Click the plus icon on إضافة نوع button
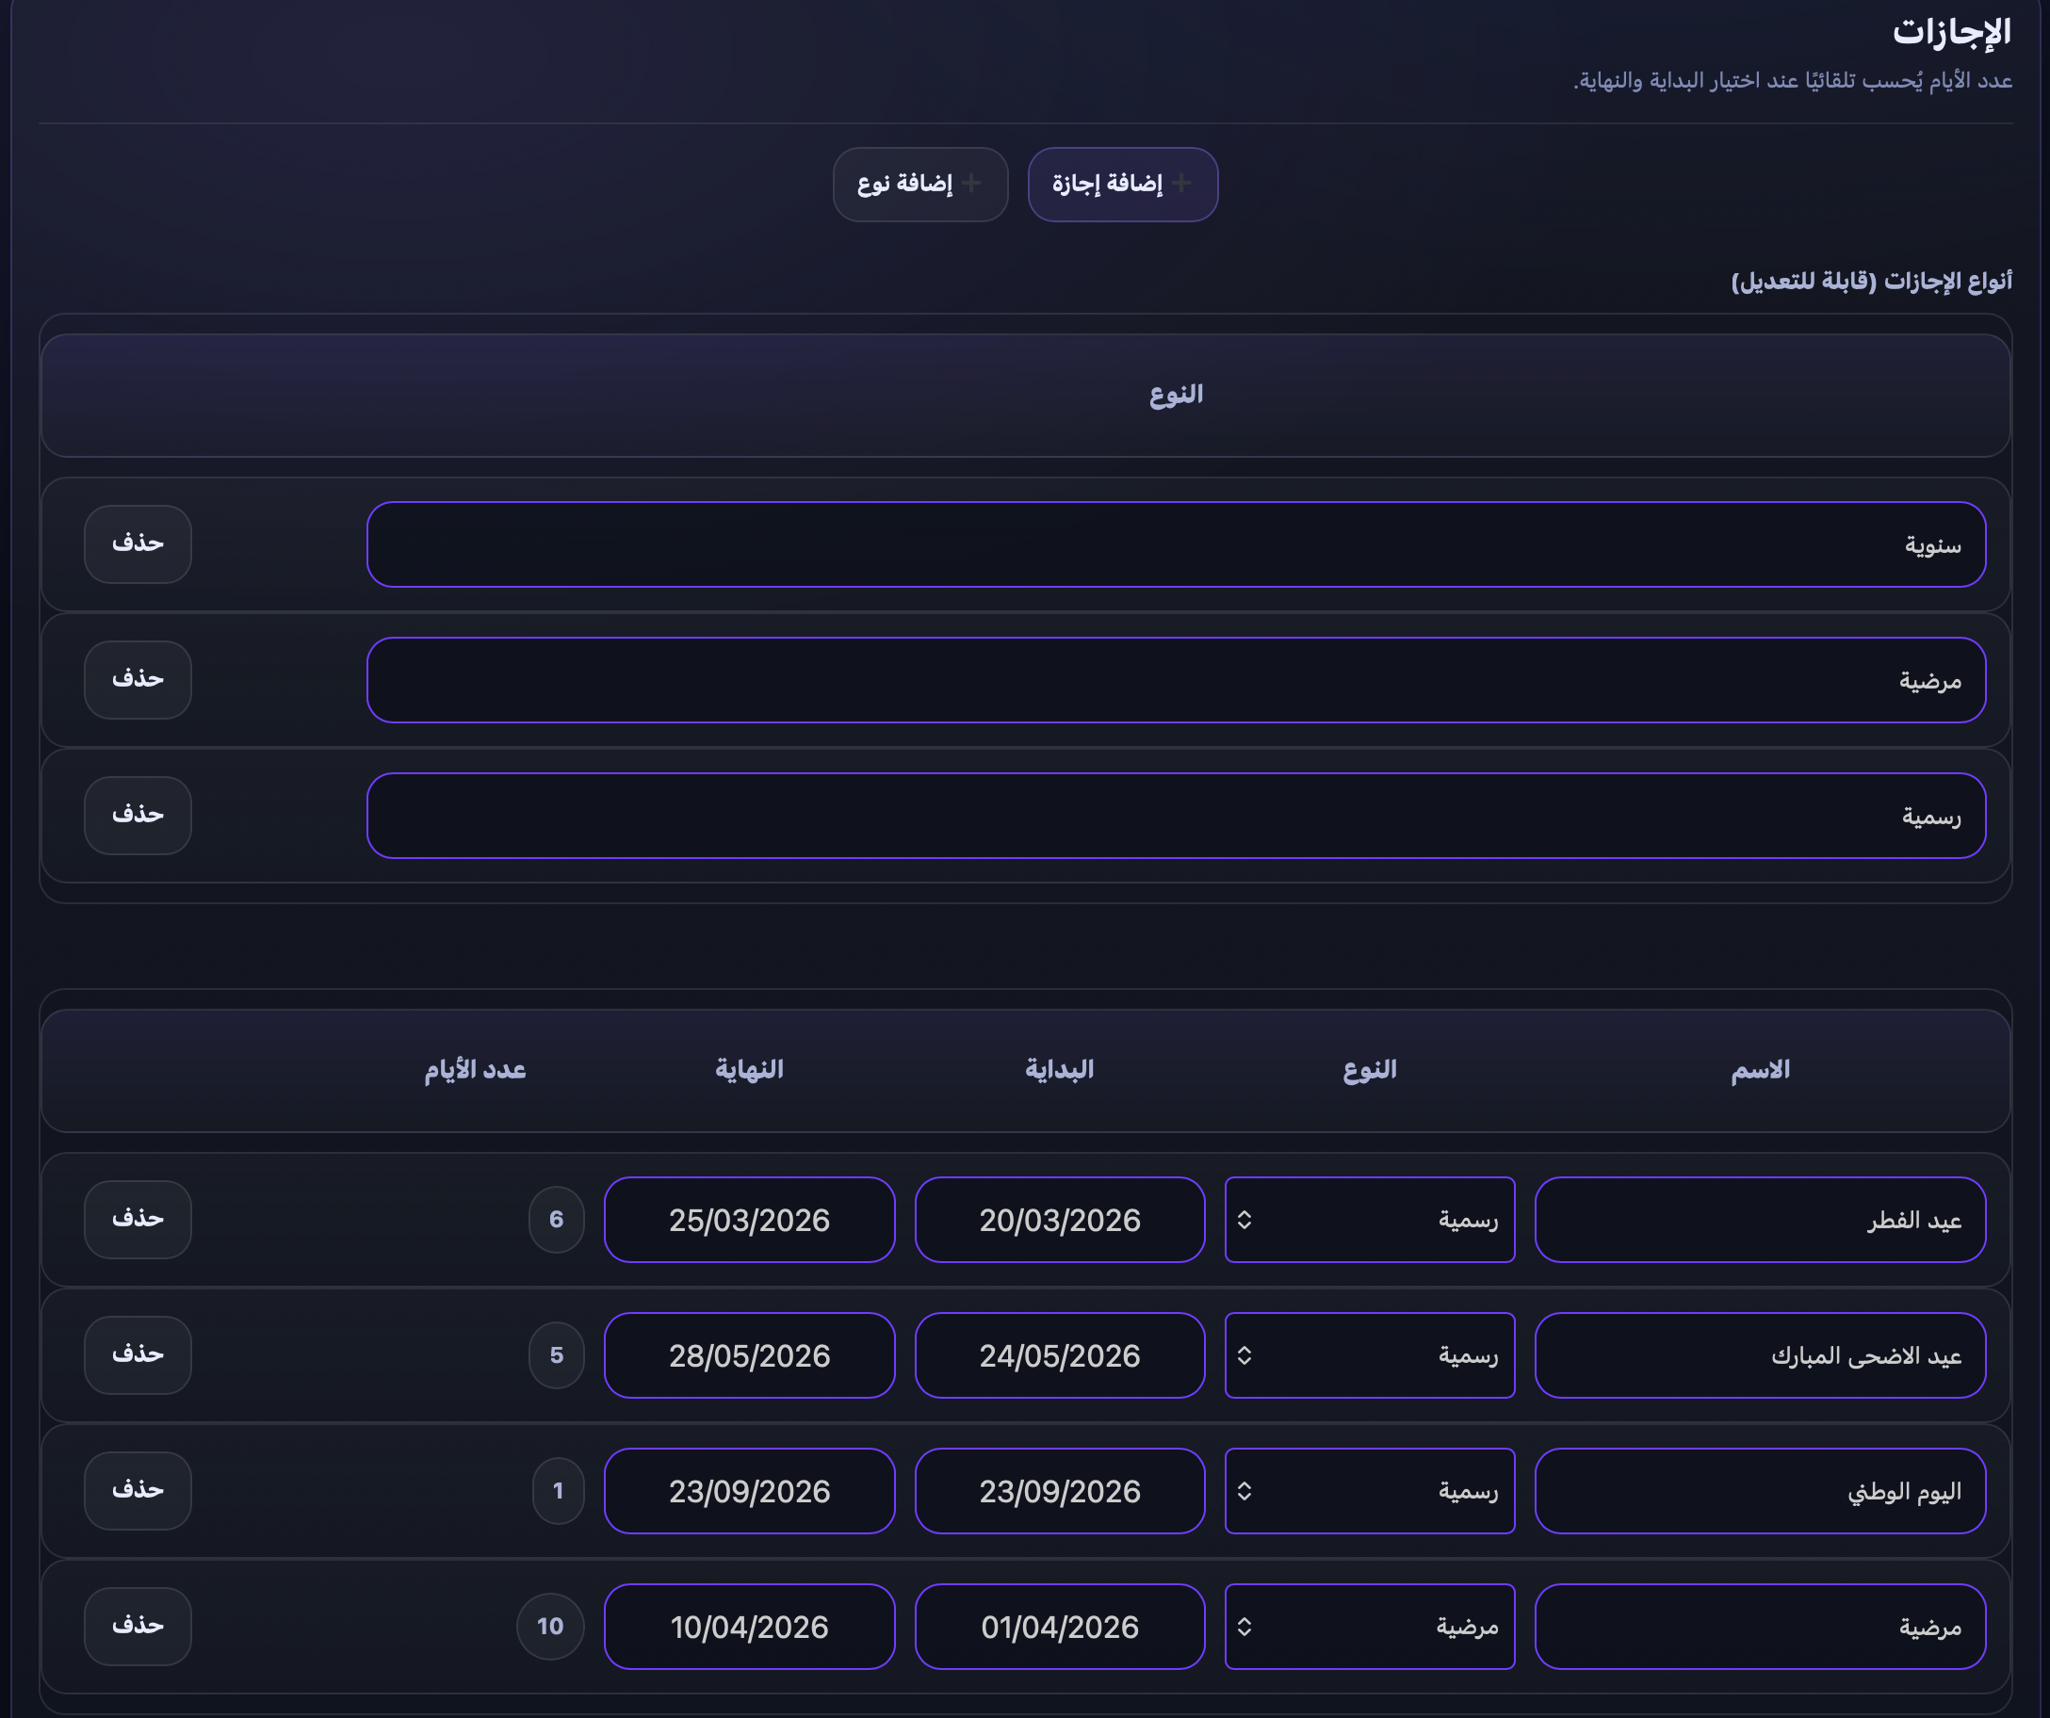 [x=971, y=184]
